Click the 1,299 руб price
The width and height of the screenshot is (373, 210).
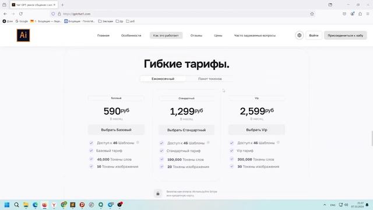pyautogui.click(x=186, y=111)
